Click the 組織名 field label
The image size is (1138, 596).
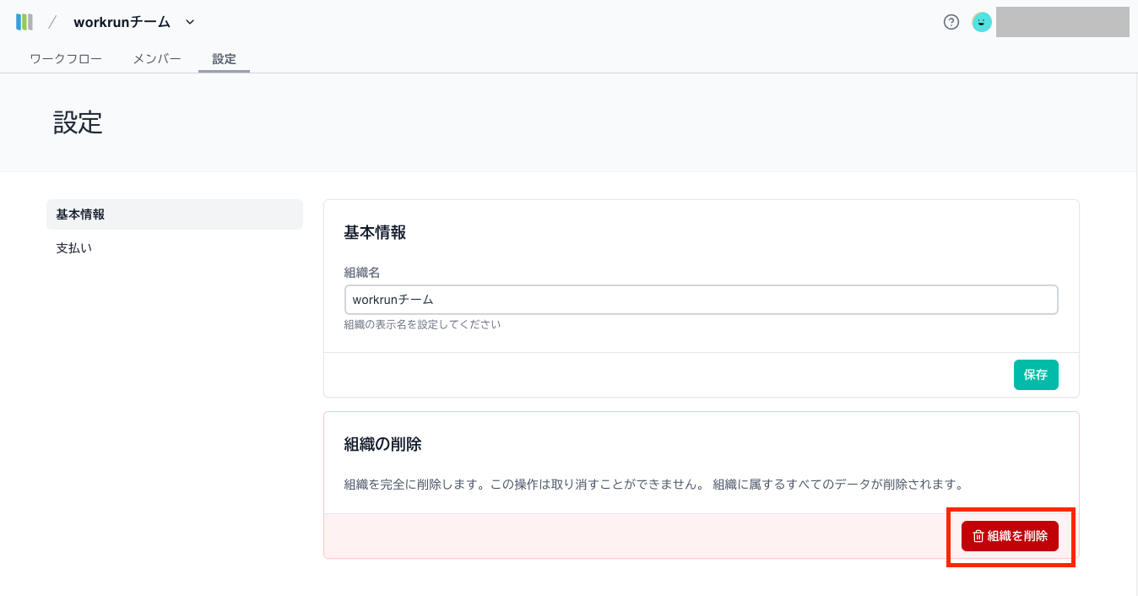point(360,273)
